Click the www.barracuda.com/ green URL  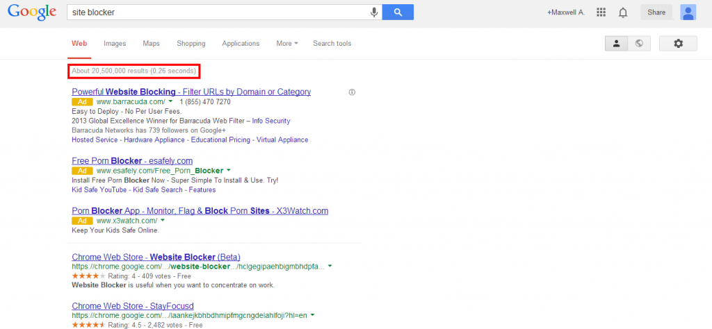click(x=131, y=102)
